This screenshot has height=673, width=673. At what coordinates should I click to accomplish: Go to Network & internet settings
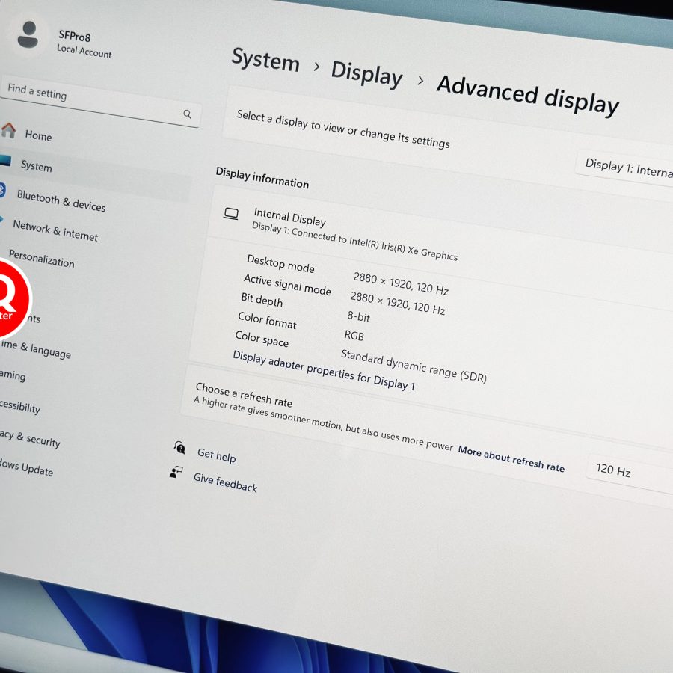(55, 230)
